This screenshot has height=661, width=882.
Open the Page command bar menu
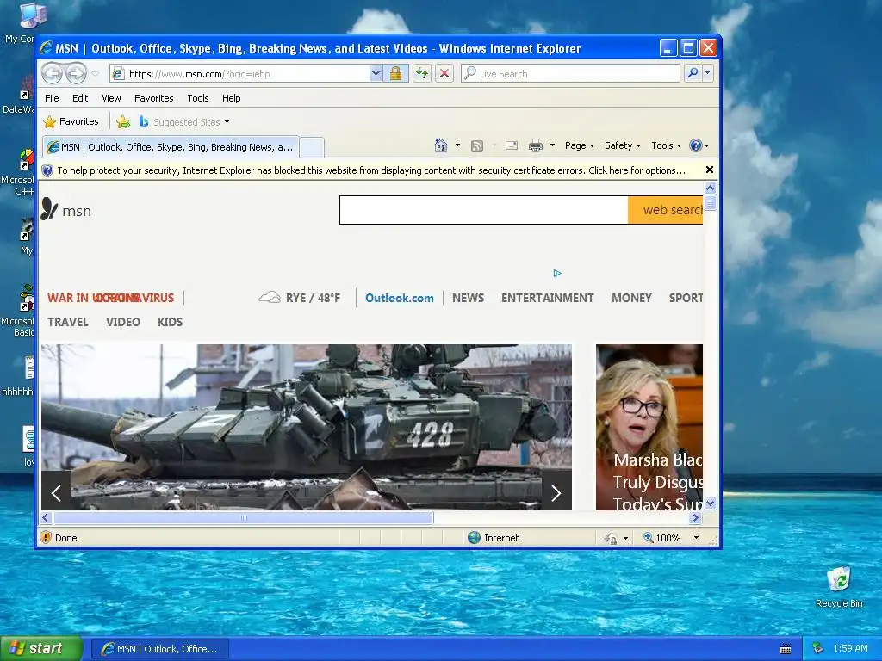580,145
